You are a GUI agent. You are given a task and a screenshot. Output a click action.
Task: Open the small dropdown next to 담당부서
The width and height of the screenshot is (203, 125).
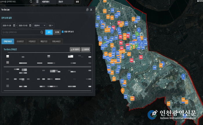click(51, 25)
